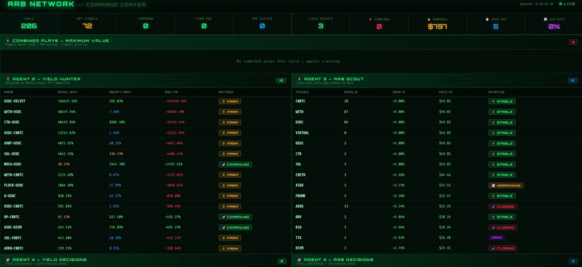Click the NARROWING status badge for XSGD

coord(506,185)
